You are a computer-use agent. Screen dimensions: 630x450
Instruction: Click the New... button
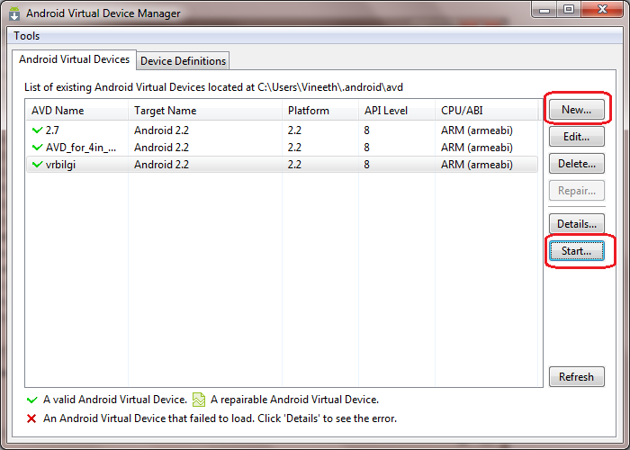(577, 110)
